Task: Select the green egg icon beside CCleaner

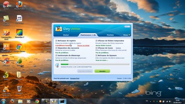Action: (19, 62)
